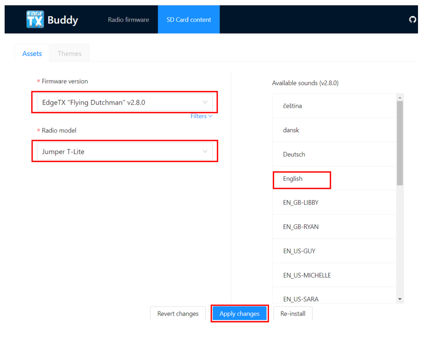423x337 pixels.
Task: Select dansk sound pack
Action: tap(334, 130)
